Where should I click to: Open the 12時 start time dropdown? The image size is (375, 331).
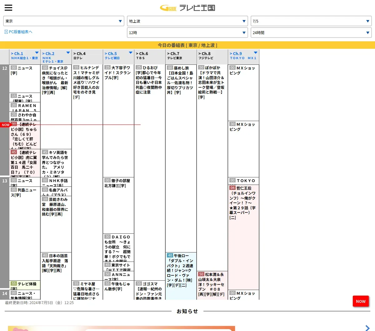tap(187, 33)
